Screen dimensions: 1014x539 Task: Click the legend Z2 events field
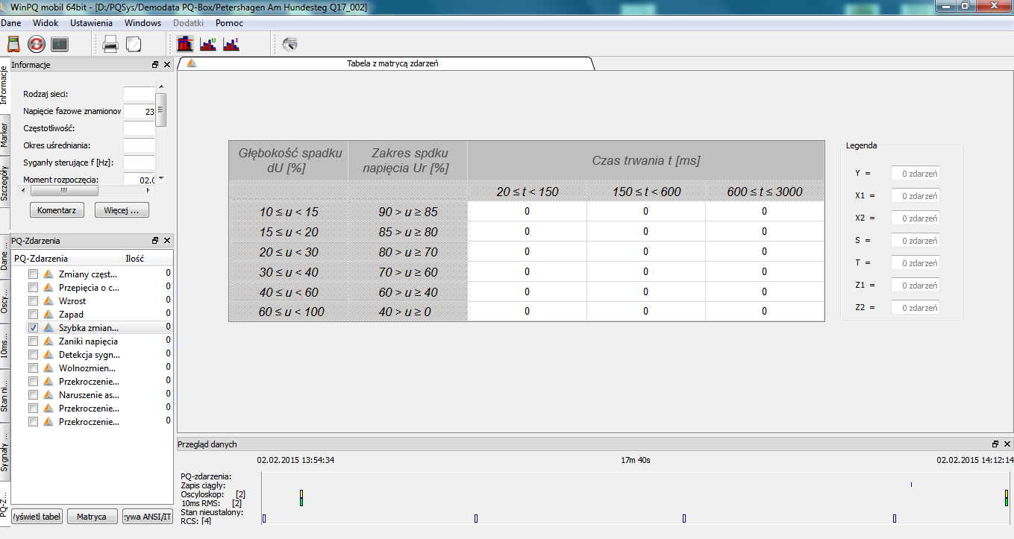click(x=916, y=308)
